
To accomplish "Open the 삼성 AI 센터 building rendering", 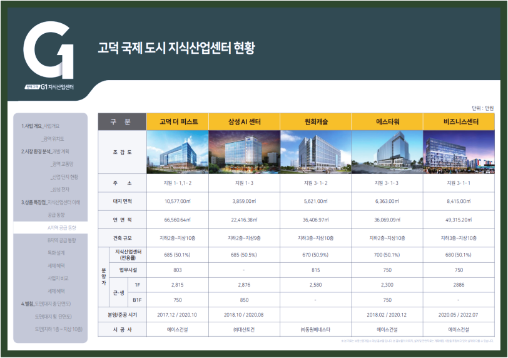I will click(x=244, y=152).
